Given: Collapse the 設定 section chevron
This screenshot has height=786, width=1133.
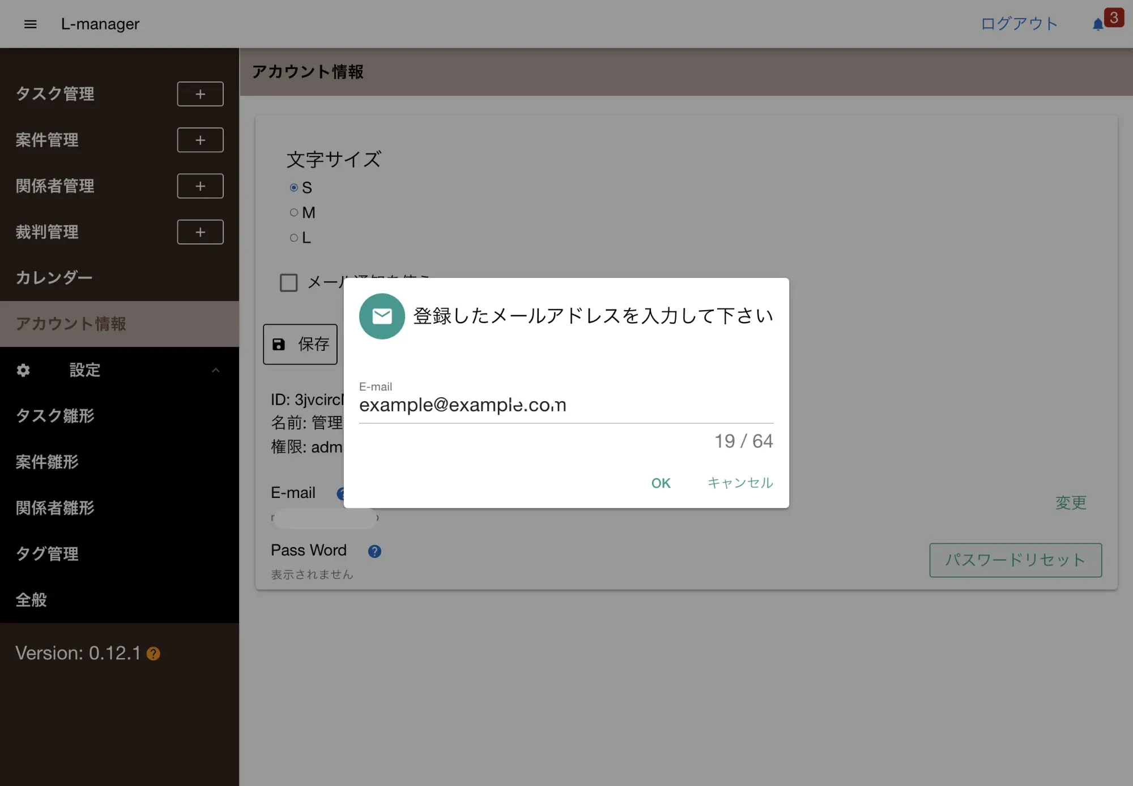Looking at the screenshot, I should (215, 370).
